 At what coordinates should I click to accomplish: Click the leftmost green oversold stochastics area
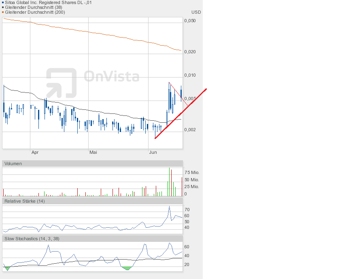7,268
